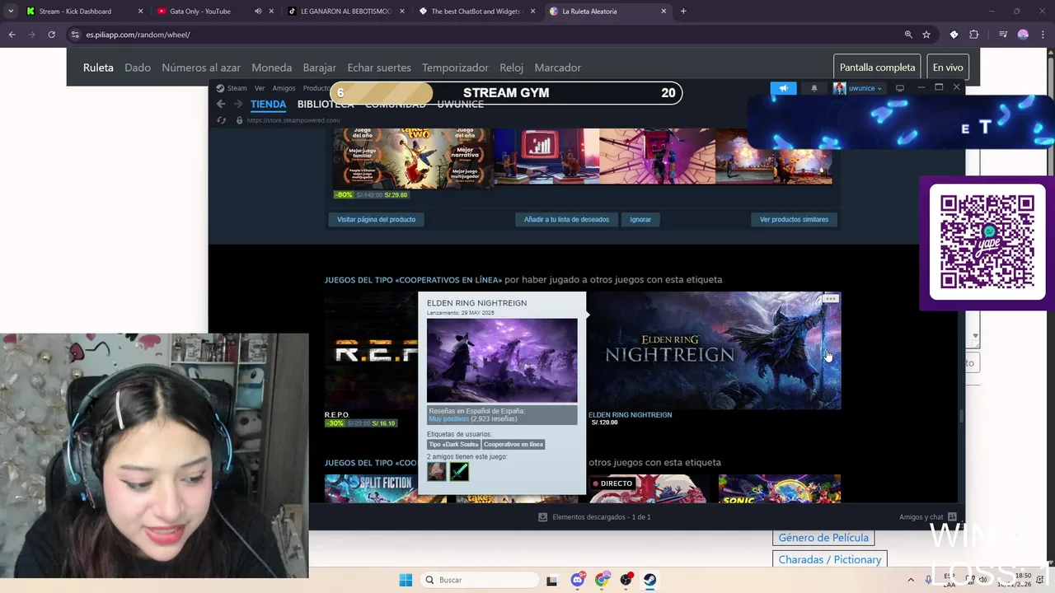
Task: Click Ver productos similares button
Action: (794, 219)
